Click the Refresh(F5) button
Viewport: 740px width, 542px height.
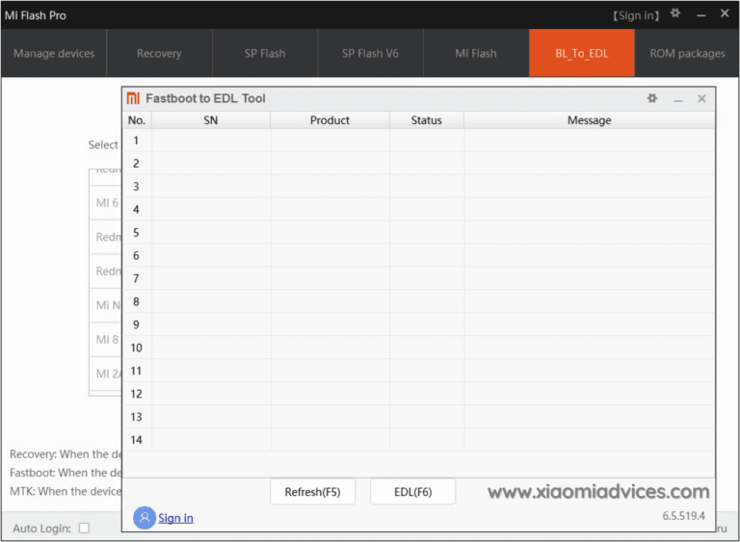pyautogui.click(x=312, y=492)
